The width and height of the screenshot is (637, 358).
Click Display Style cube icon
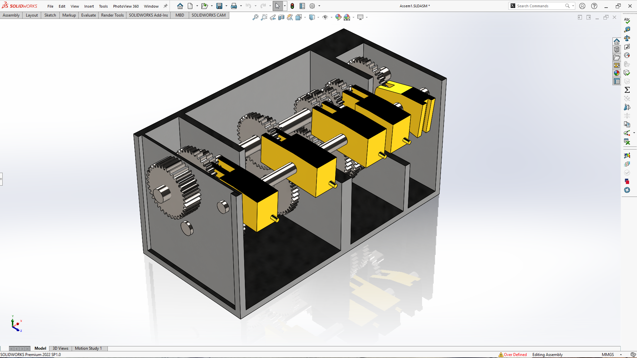(312, 17)
